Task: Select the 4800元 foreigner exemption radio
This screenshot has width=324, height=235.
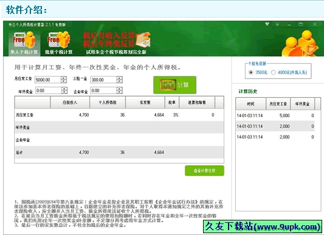Action: [274, 72]
